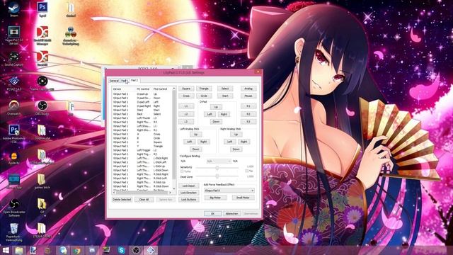
Task: Bind the R2 button
Action: [248, 114]
